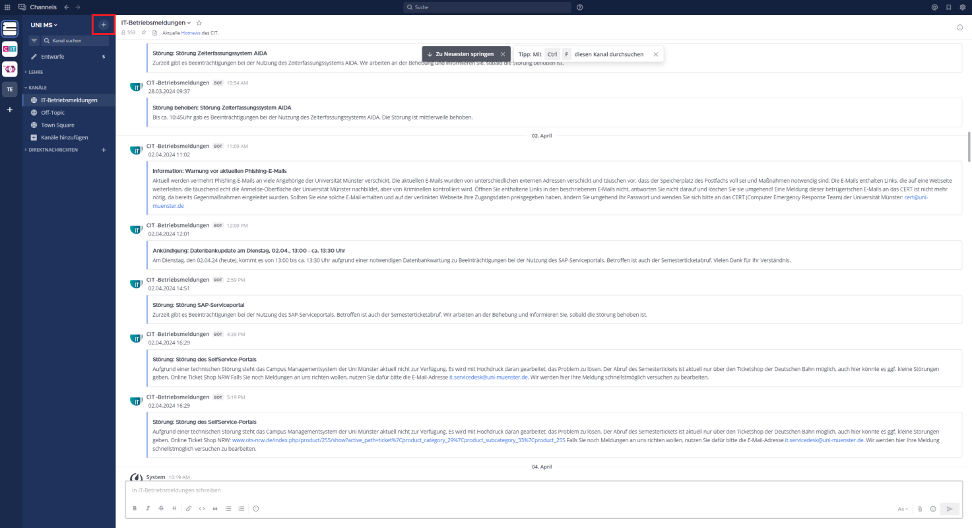Insert a bulleted list in the editor

pos(228,509)
